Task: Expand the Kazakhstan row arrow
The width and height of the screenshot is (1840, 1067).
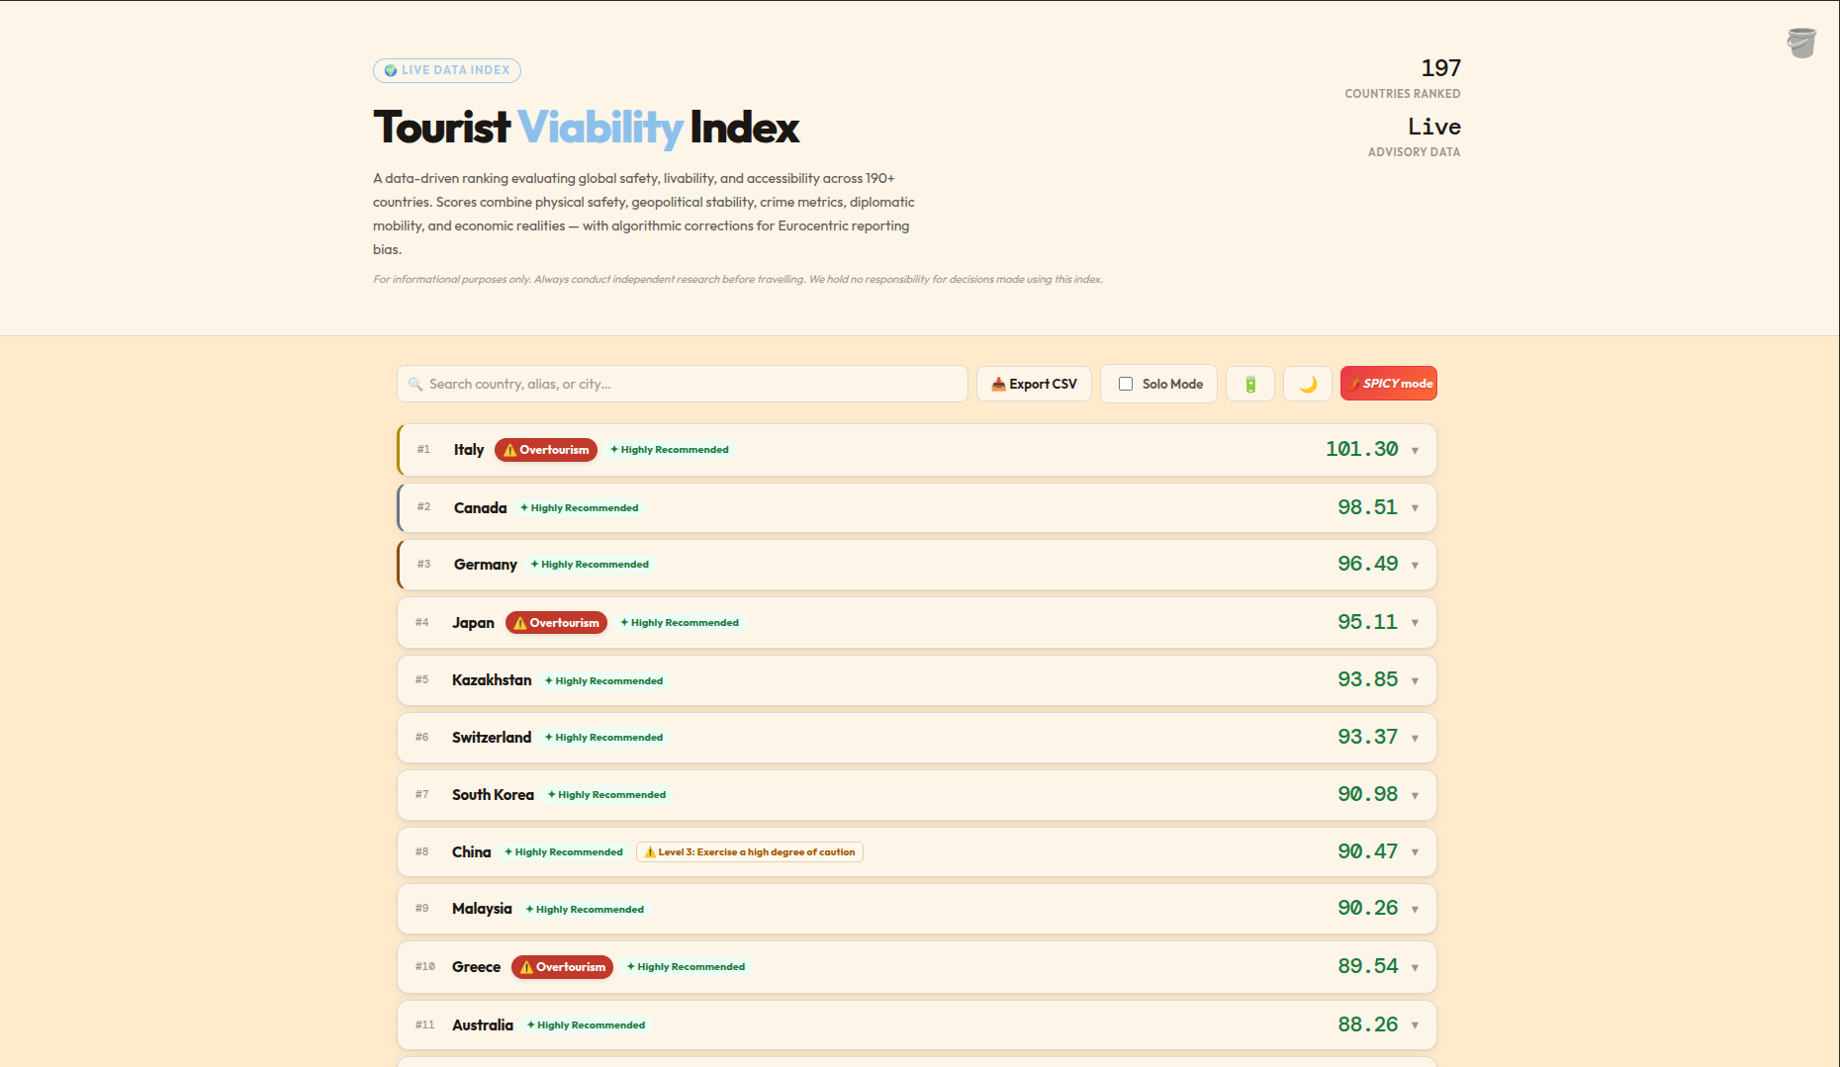Action: (1415, 681)
